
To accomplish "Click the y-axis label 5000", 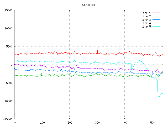I will (9, 46).
